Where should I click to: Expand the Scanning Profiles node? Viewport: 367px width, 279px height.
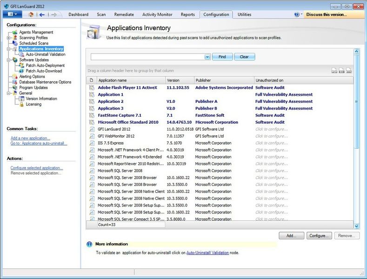tap(8, 38)
